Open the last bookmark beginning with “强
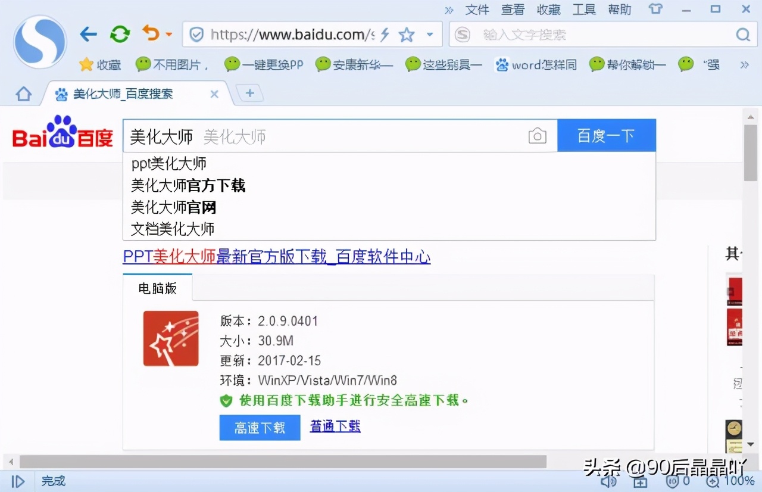 (699, 64)
